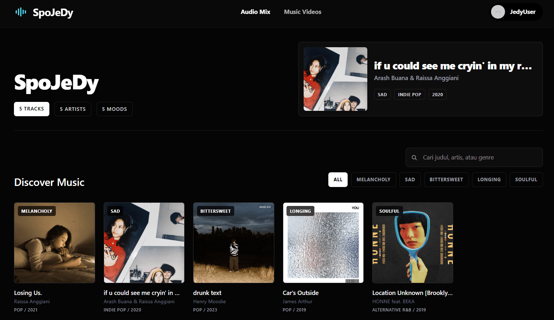Click the 'drunk text' song title
Image resolution: width=554 pixels, height=320 pixels.
point(207,293)
